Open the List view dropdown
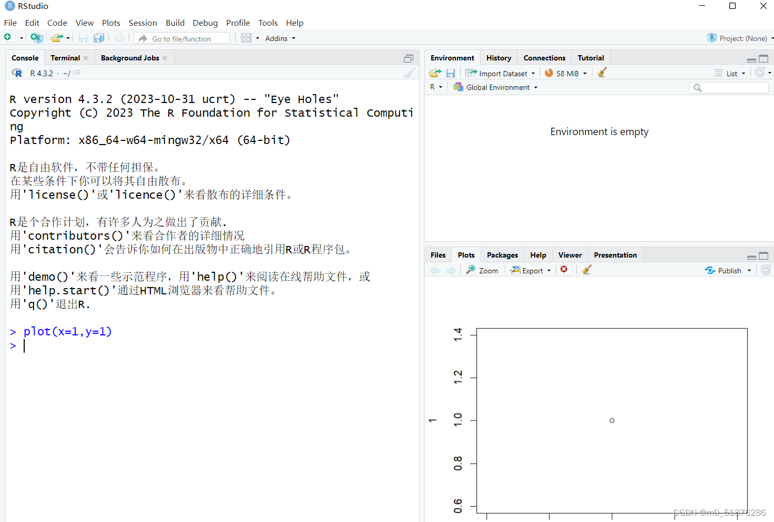The width and height of the screenshot is (774, 522). [x=730, y=74]
